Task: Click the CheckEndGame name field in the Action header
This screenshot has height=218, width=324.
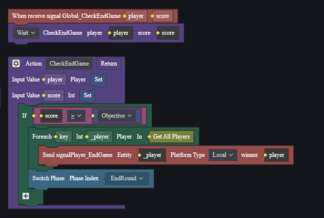Action: click(69, 64)
